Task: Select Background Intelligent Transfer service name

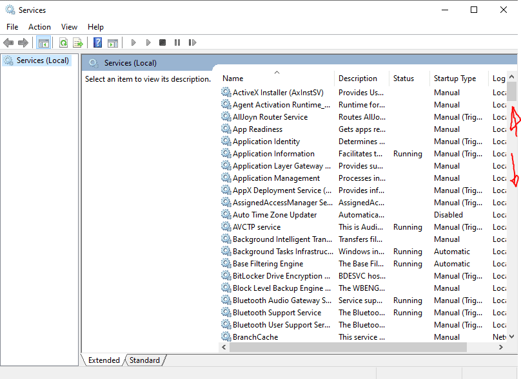Action: pos(282,239)
